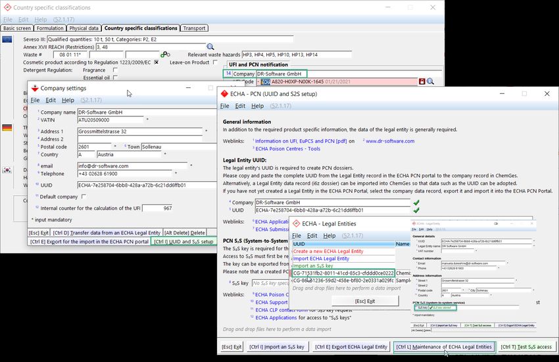
Task: Select Create a new ECHA Legal Entity row
Action: coord(344,251)
